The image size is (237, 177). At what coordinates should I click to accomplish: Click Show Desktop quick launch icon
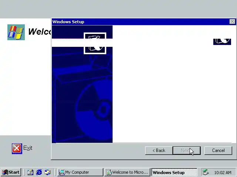[30, 172]
